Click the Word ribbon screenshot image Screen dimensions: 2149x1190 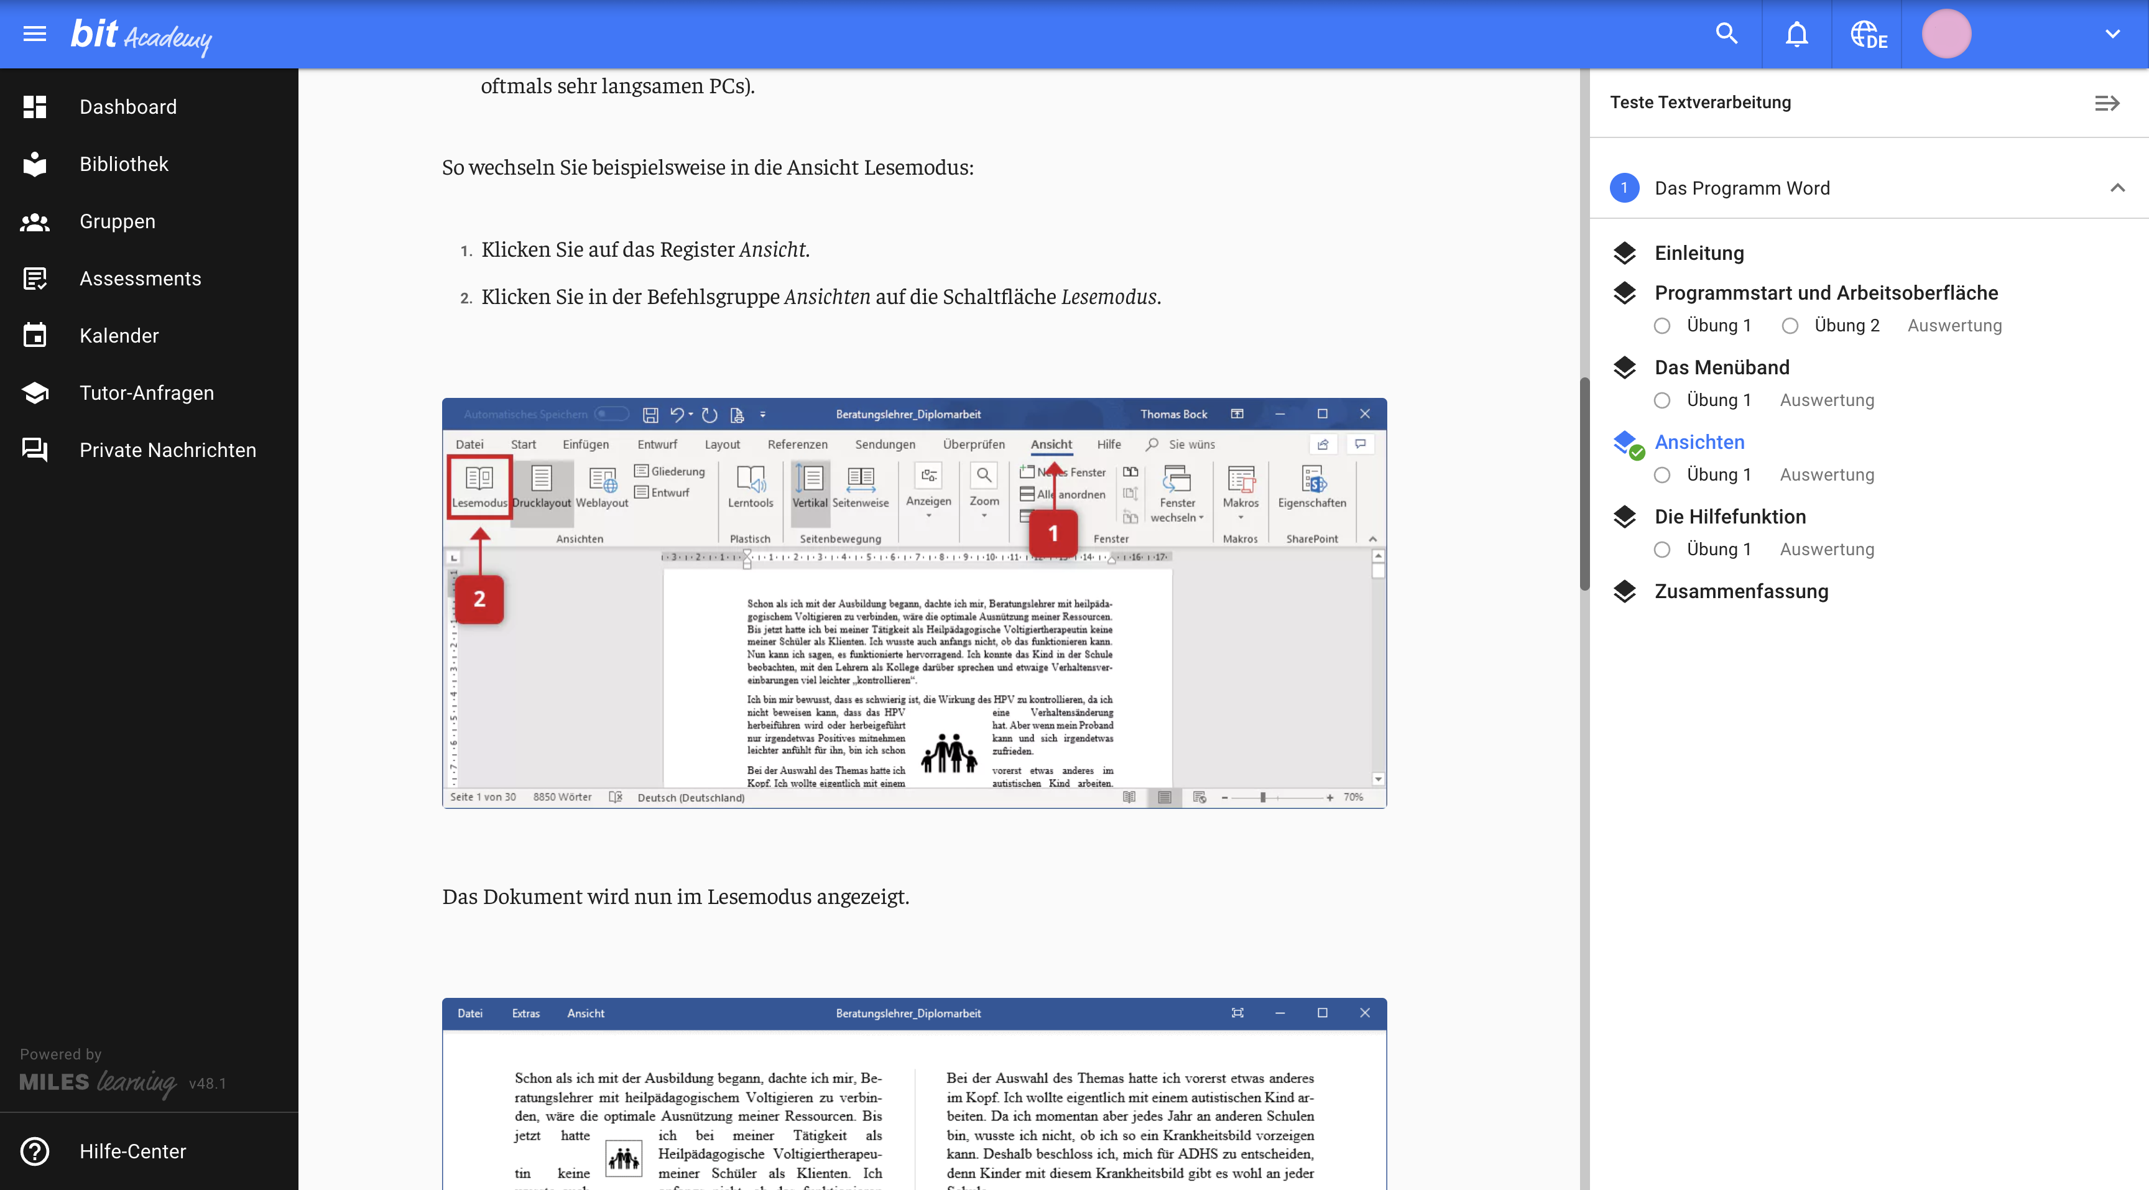[913, 602]
